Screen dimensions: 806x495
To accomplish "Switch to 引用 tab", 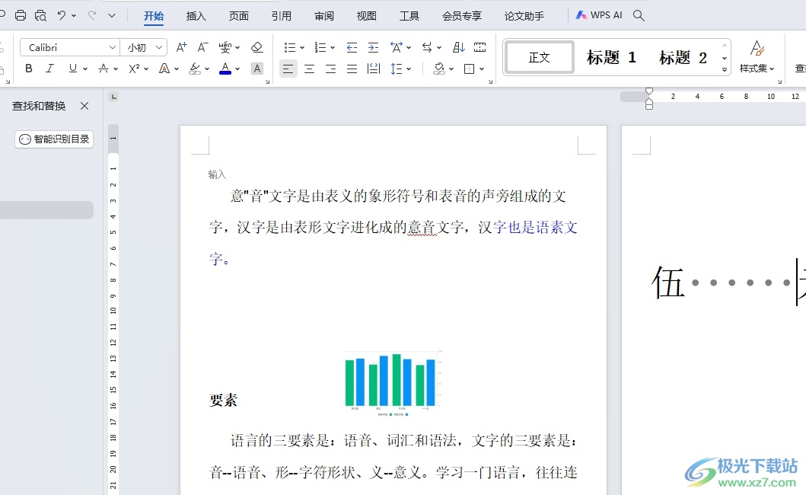I will tap(281, 16).
